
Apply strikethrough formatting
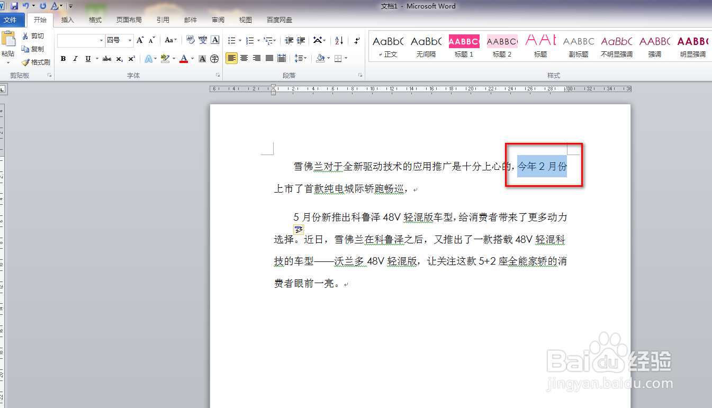[107, 59]
